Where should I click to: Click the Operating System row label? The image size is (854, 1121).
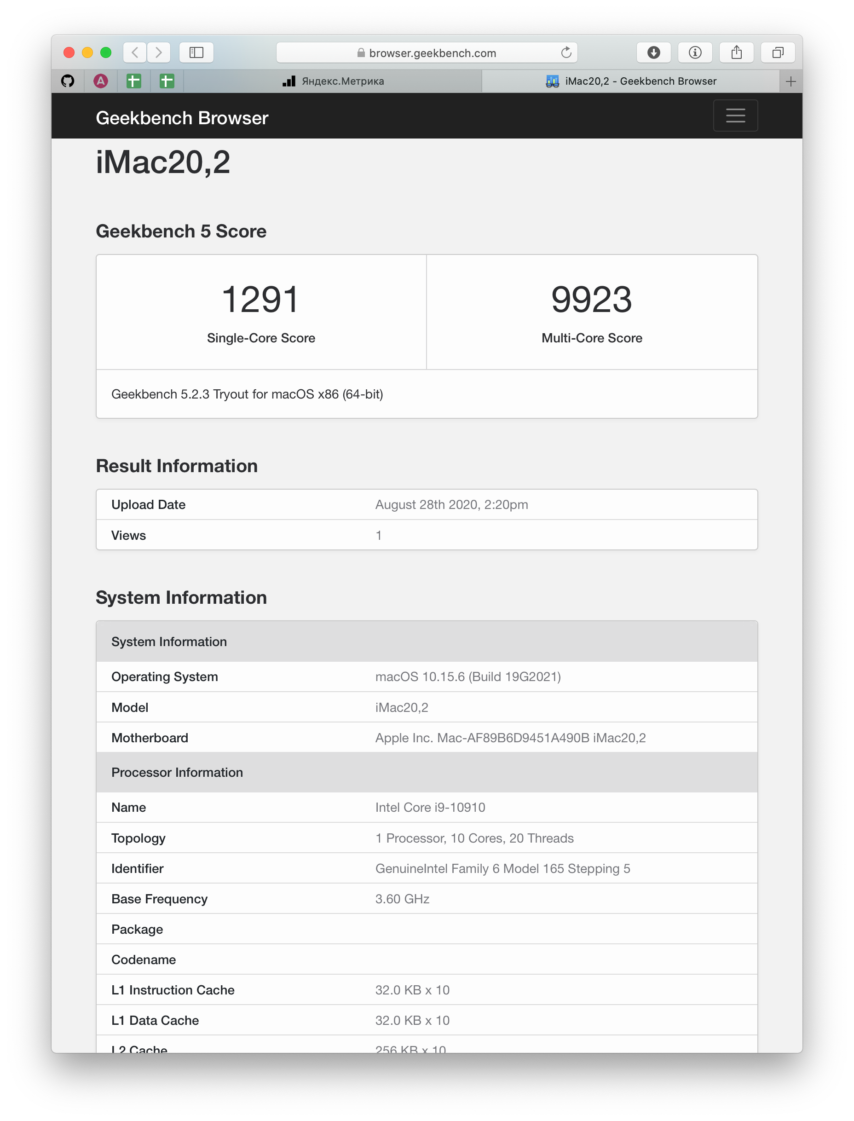coord(165,676)
